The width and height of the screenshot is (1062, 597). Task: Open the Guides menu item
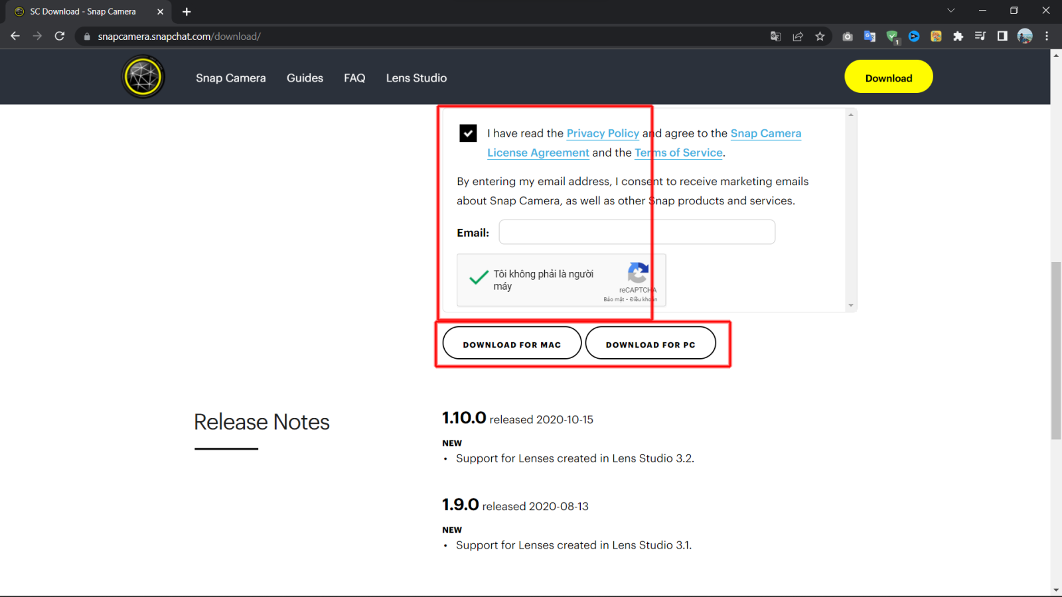(x=305, y=78)
